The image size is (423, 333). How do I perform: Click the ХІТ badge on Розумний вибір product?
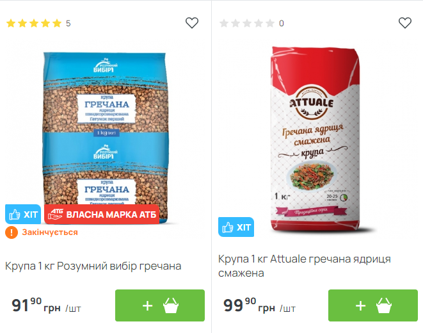pos(23,215)
